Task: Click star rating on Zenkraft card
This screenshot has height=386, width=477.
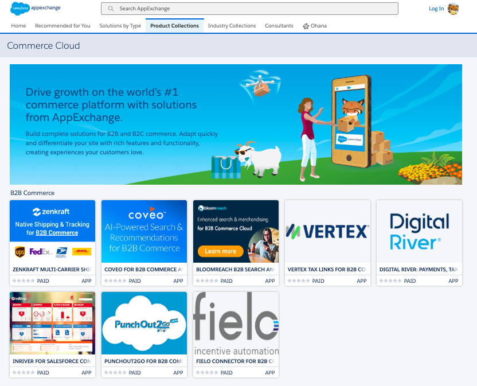Action: [24, 280]
